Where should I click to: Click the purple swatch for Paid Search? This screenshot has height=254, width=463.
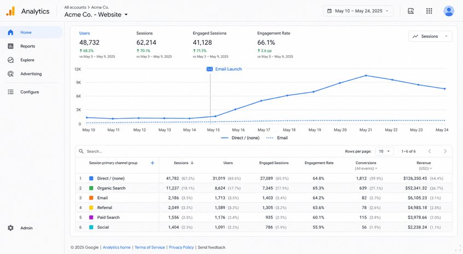point(91,217)
